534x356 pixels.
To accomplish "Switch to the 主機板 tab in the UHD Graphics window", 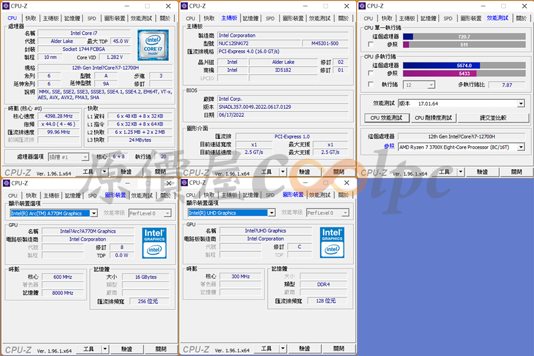I will coord(229,195).
